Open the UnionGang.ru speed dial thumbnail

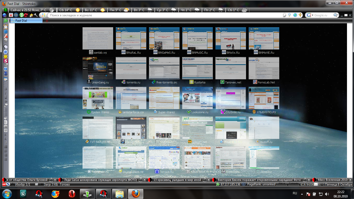click(98, 68)
